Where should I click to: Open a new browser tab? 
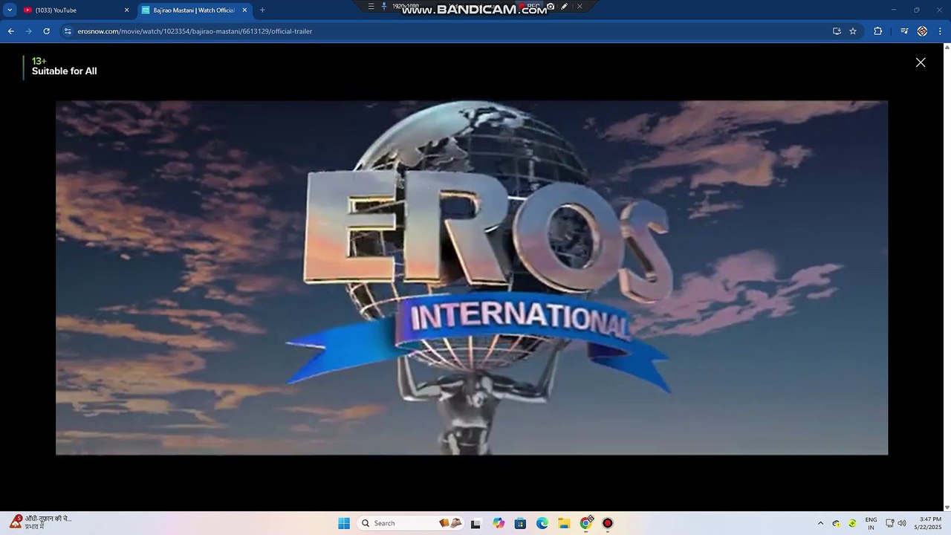coord(262,10)
